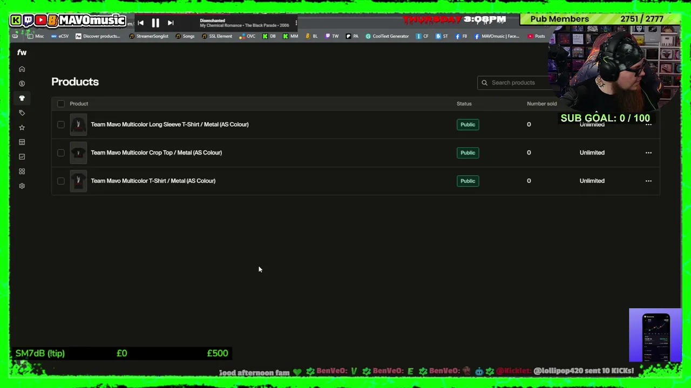Open the star sidebar icon
The height and width of the screenshot is (388, 691).
(x=22, y=127)
